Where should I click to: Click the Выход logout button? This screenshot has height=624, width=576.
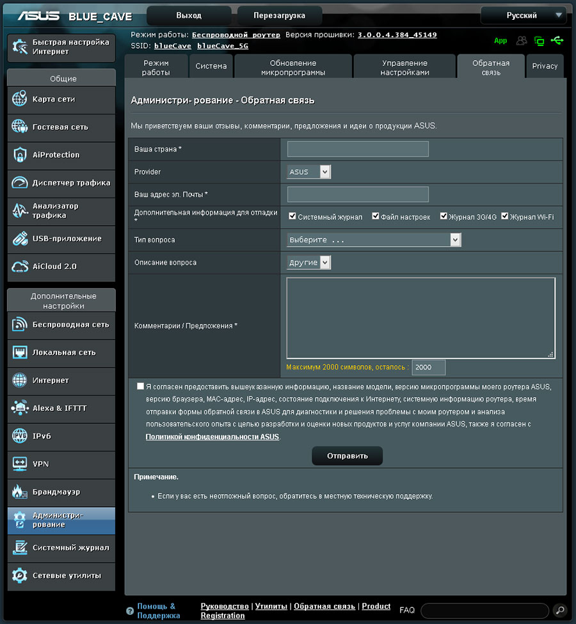[x=189, y=15]
